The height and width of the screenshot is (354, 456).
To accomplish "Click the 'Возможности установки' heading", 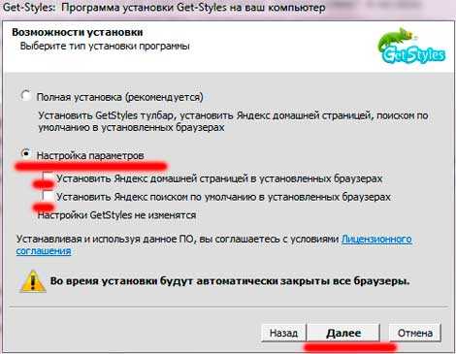I will click(x=78, y=32).
